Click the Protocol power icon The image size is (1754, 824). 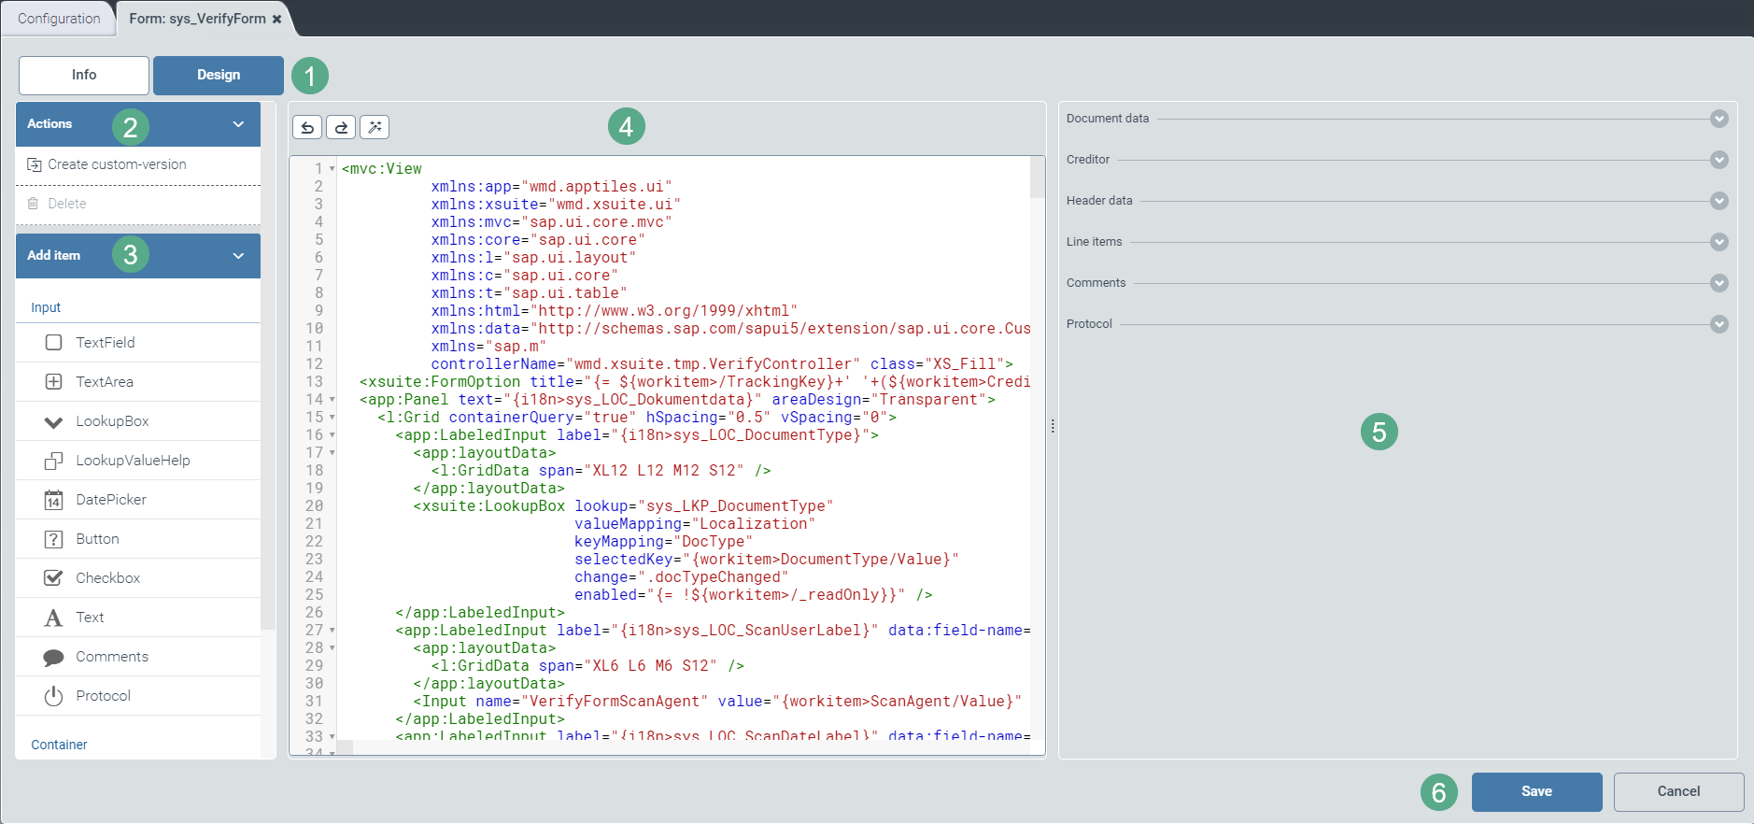pyautogui.click(x=54, y=696)
